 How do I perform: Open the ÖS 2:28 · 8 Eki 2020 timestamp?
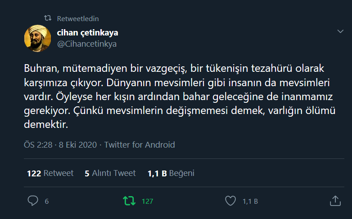click(x=60, y=145)
